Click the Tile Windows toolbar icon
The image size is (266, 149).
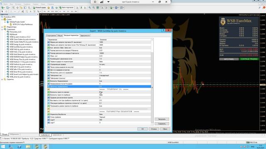pyautogui.click(x=98, y=7)
